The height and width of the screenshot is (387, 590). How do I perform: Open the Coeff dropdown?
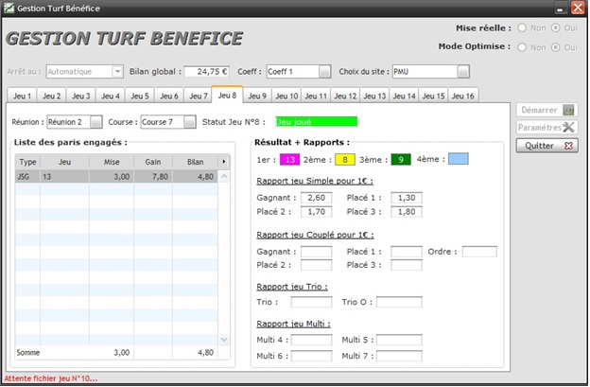tap(324, 71)
